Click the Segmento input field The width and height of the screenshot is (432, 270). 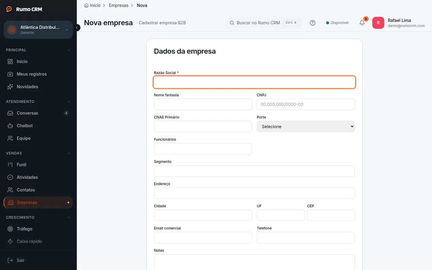[x=254, y=171]
